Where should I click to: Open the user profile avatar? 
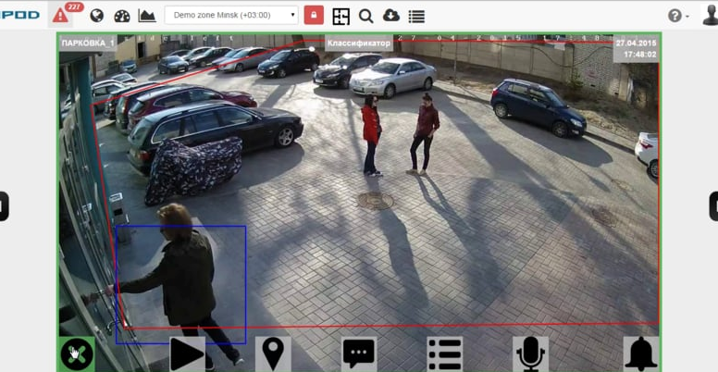click(711, 15)
